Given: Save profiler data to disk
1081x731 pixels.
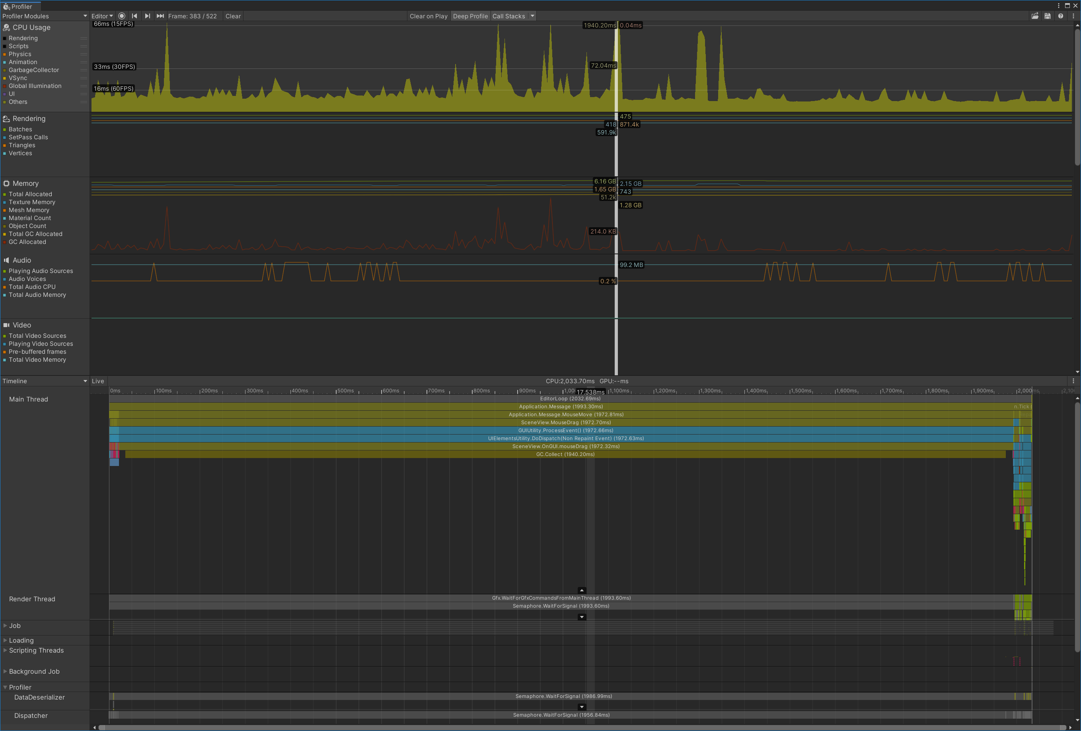Looking at the screenshot, I should [x=1048, y=16].
